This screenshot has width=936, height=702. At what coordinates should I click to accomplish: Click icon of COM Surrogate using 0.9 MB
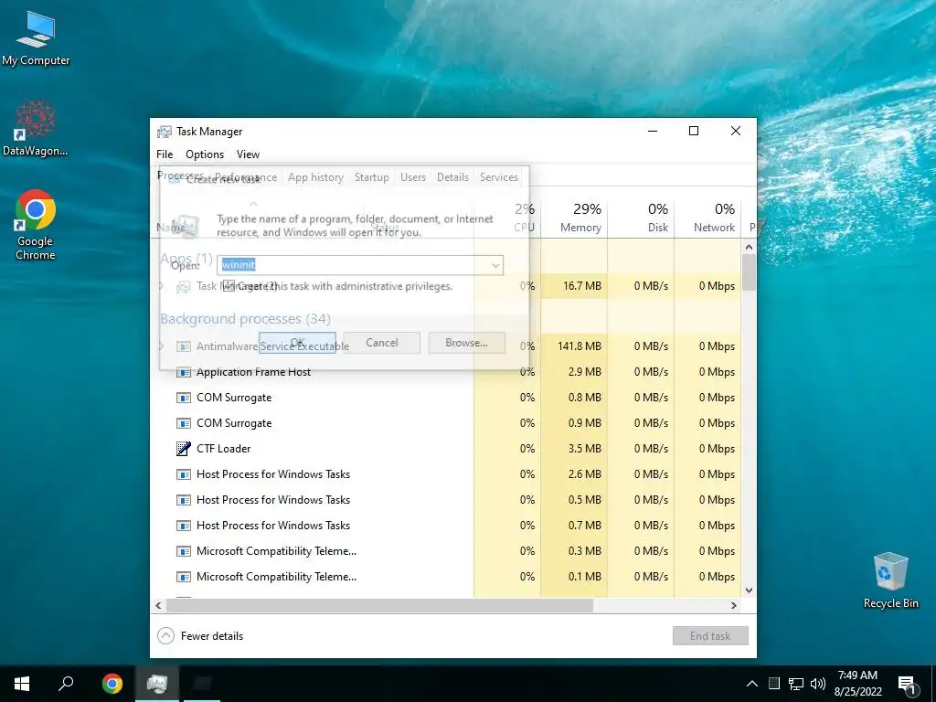pyautogui.click(x=183, y=423)
